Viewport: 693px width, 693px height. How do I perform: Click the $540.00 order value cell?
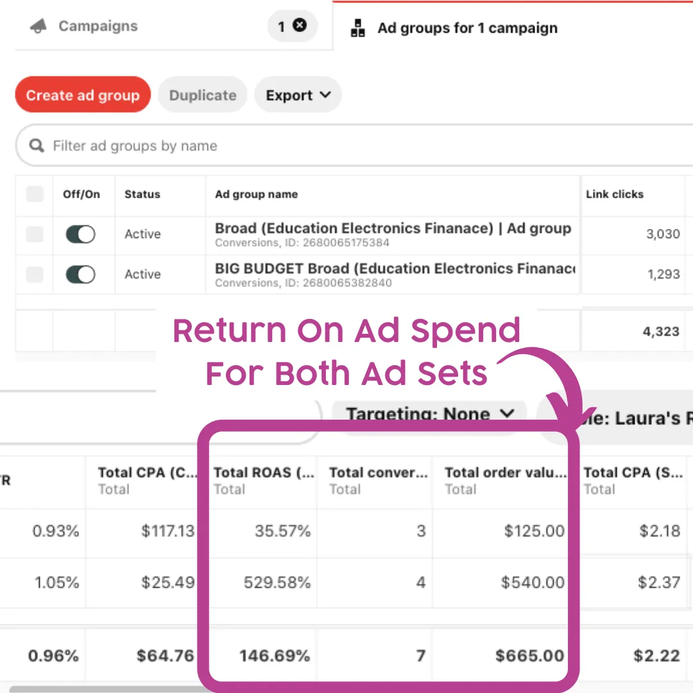(x=533, y=583)
